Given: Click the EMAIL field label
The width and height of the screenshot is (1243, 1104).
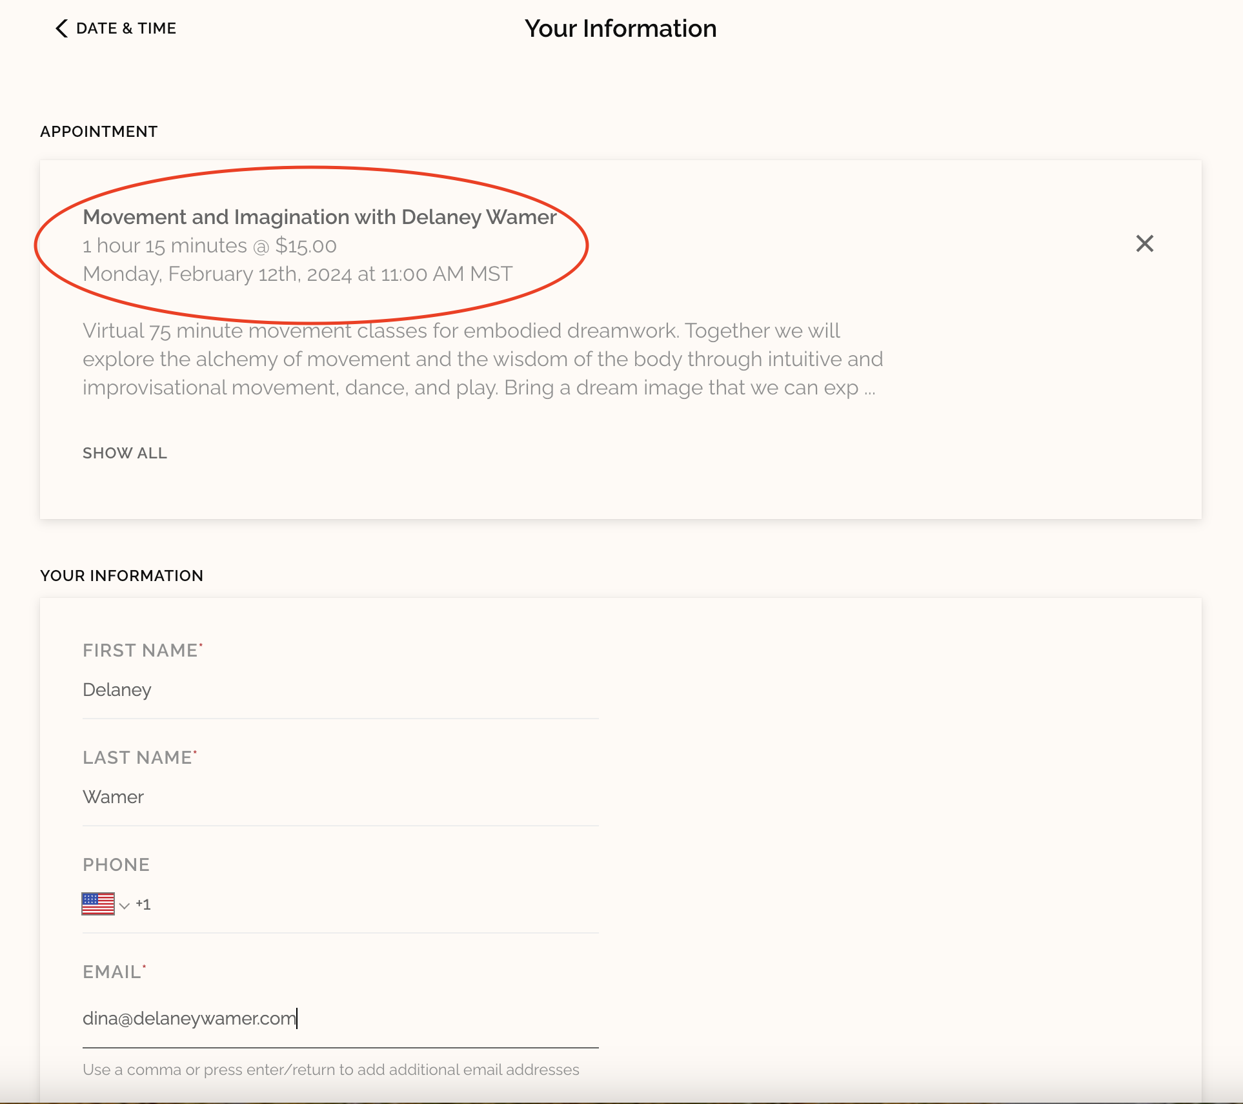Looking at the screenshot, I should (x=112, y=972).
